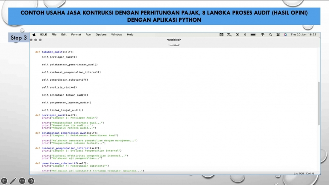The width and height of the screenshot is (329, 185).
Task: Open the Bluetooth status icon
Action: (245, 35)
